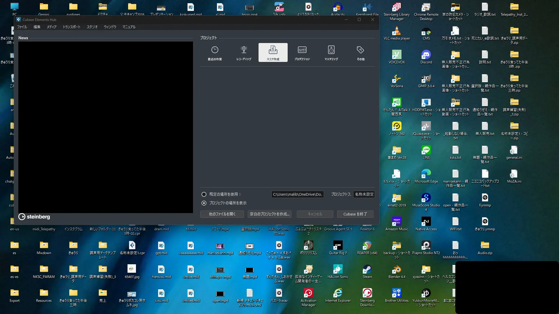The image size is (559, 314).
Task: Select the プロジェクトの場所を表示 radio option
Action: click(204, 203)
